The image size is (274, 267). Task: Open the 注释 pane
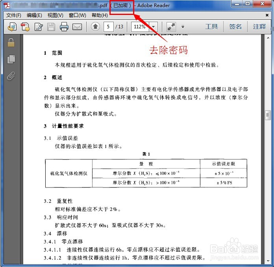[259, 26]
